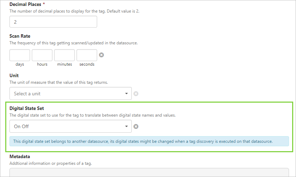The image size is (296, 177).
Task: Click the minutes caption under Scan Rate
Action: tap(64, 64)
